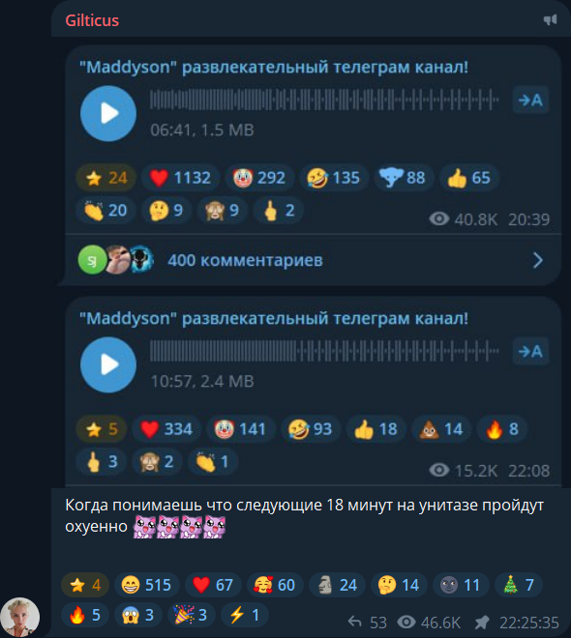Toggle clown reaction showing 292
Image resolution: width=571 pixels, height=638 pixels.
(259, 178)
